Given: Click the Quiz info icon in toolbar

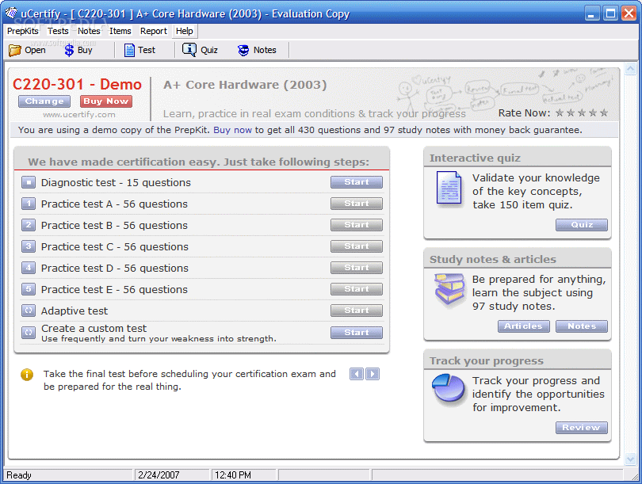Looking at the screenshot, I should click(189, 50).
